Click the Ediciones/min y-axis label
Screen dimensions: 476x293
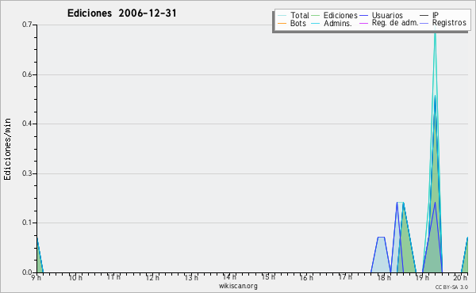click(7, 149)
